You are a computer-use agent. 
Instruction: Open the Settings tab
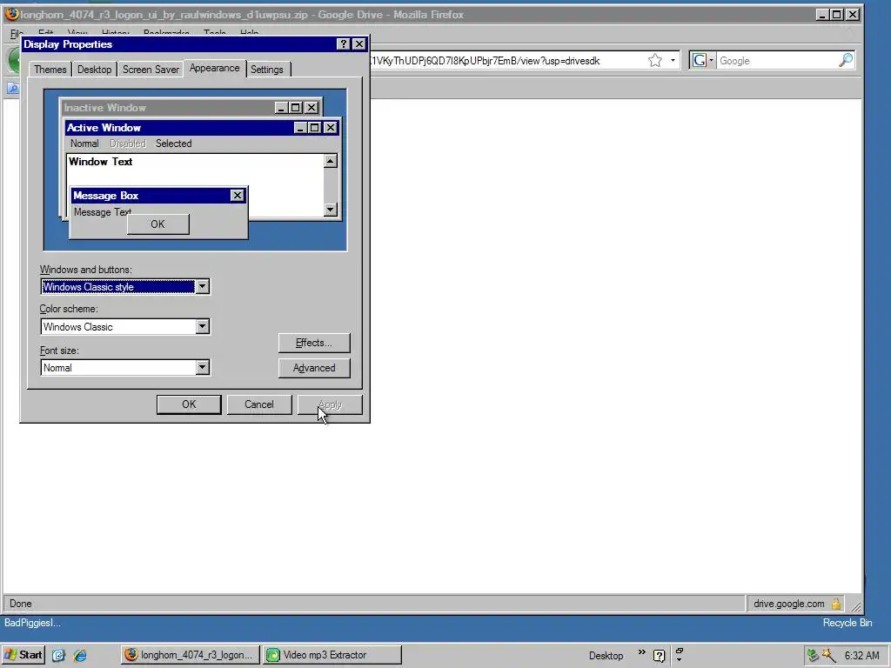click(267, 70)
